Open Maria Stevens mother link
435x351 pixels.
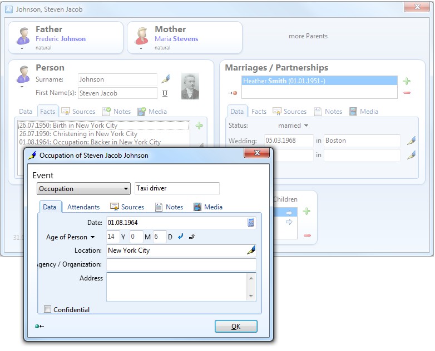176,39
